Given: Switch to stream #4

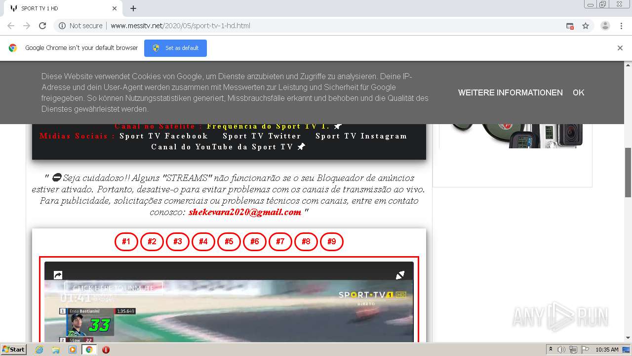Looking at the screenshot, I should [203, 242].
